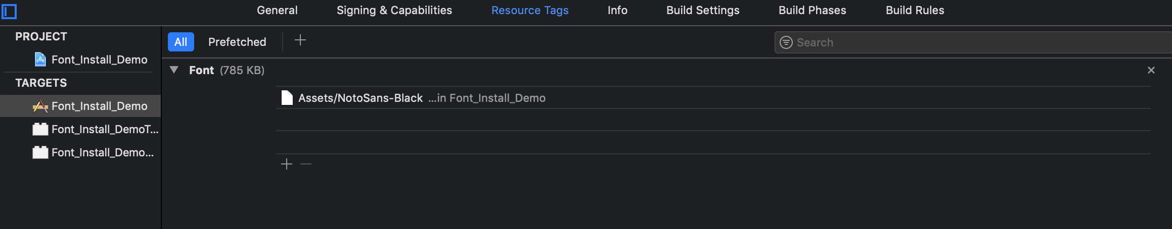Screen dimensions: 1172x229
Task: Toggle the sidebar panel icon at top-left
Action: (x=9, y=11)
